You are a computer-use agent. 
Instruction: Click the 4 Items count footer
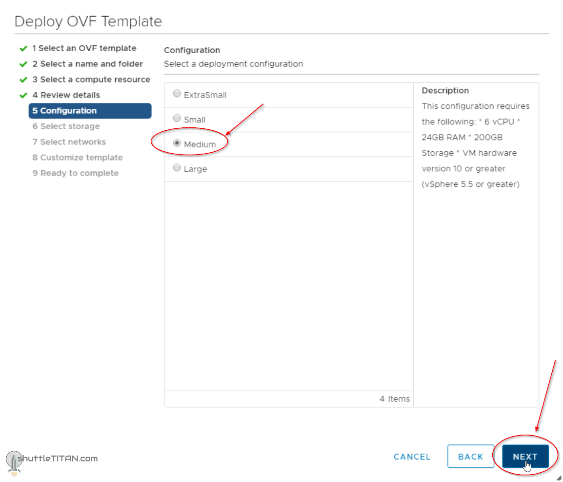(x=394, y=399)
